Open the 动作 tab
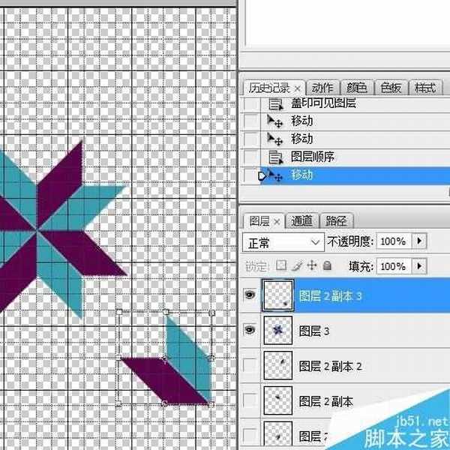450x450 pixels. [322, 88]
